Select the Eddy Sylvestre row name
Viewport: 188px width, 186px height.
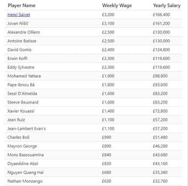(x=21, y=67)
